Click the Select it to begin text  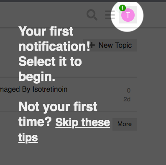tap(50, 69)
